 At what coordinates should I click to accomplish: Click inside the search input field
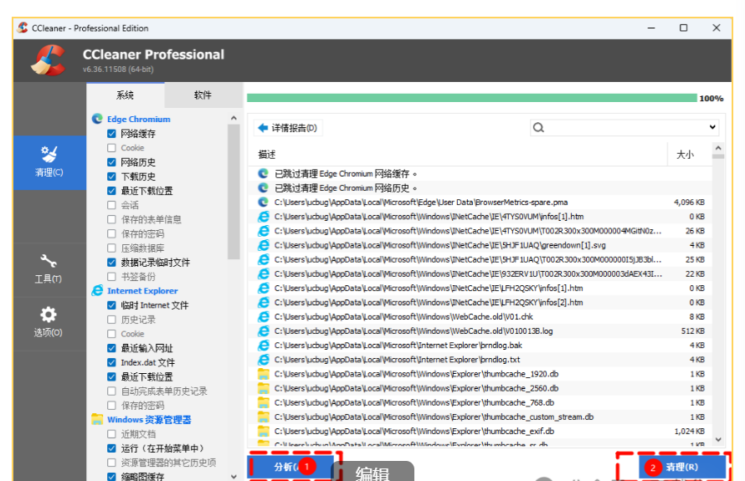click(624, 127)
